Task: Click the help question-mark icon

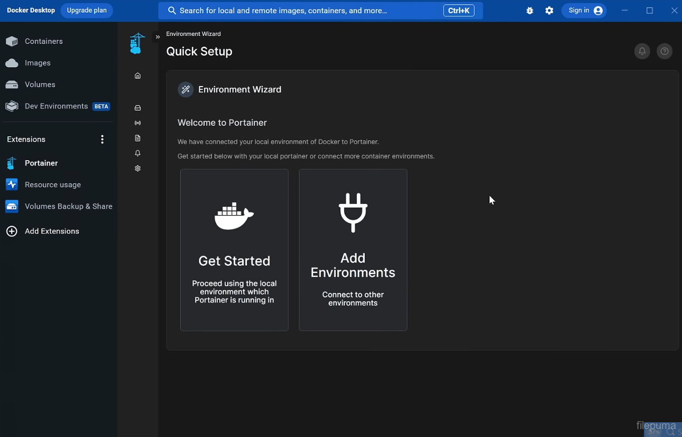Action: tap(665, 51)
